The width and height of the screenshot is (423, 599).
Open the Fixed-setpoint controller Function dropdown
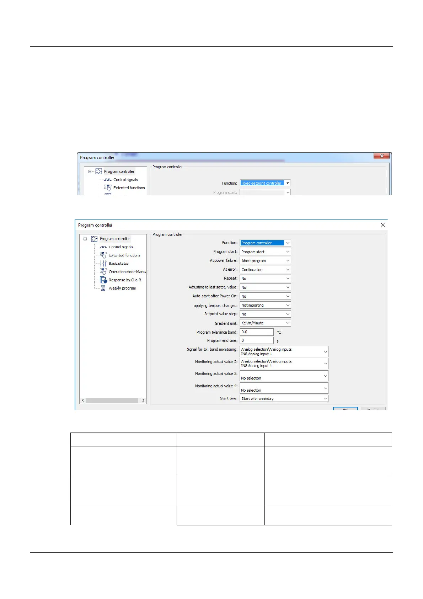pos(288,183)
